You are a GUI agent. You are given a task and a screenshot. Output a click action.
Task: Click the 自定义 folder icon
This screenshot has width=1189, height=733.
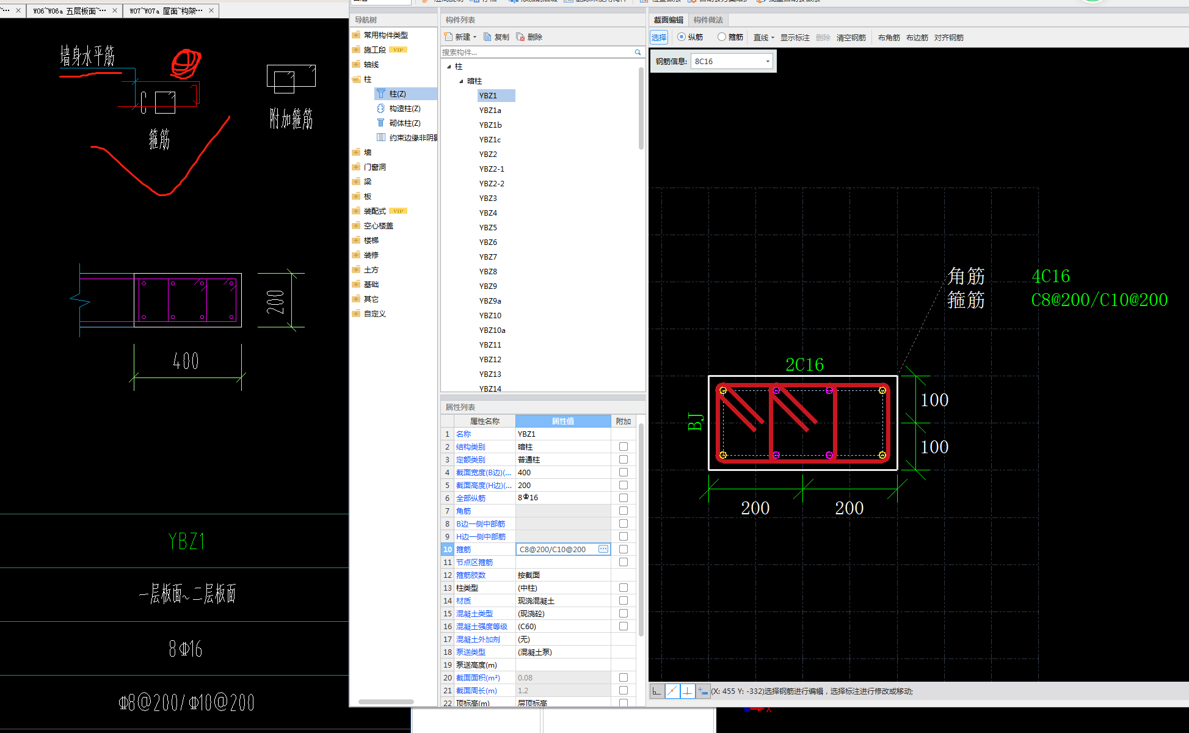click(x=356, y=313)
